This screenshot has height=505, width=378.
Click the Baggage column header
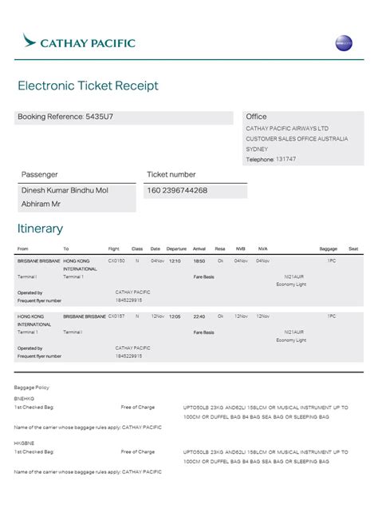[329, 249]
